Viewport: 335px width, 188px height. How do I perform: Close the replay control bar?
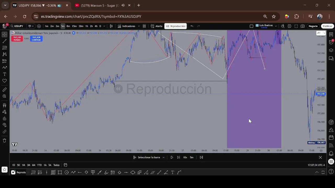320,157
